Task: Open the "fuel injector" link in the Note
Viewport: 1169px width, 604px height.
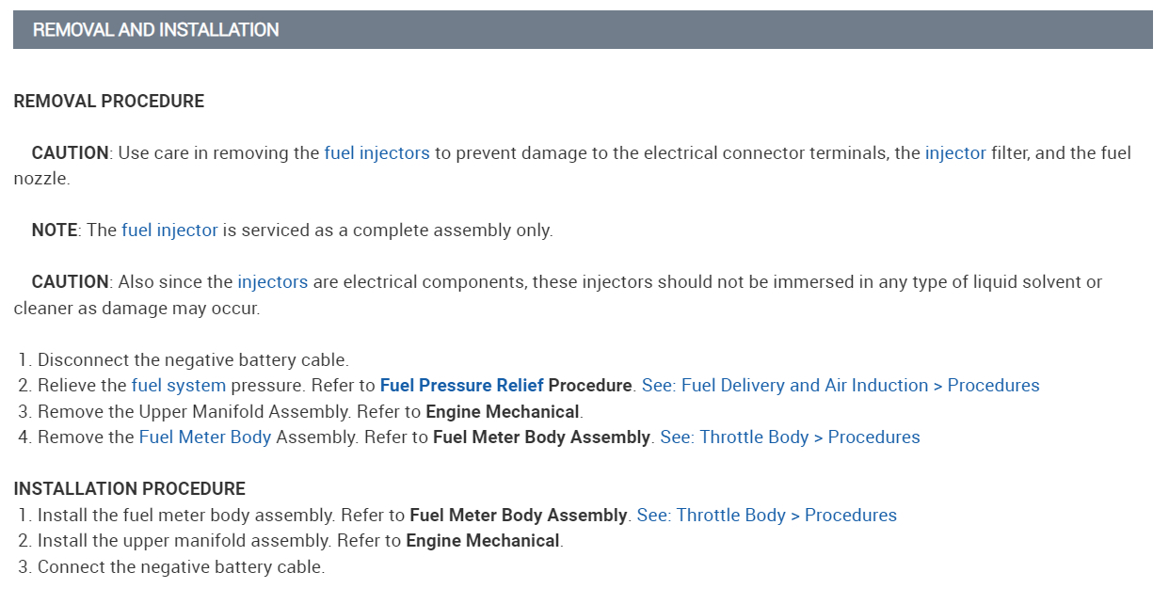Action: [169, 230]
